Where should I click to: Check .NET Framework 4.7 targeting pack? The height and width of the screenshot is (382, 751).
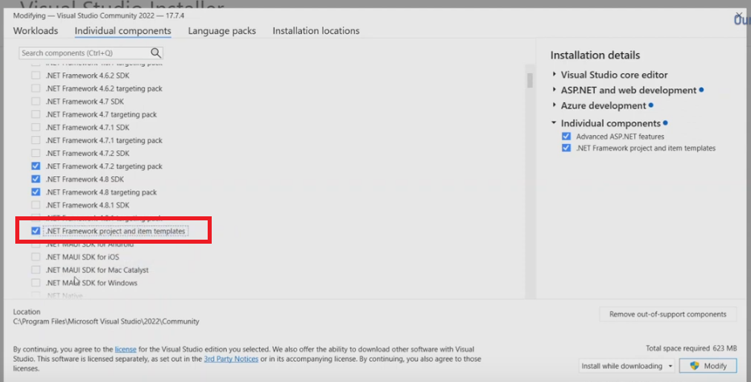(36, 114)
